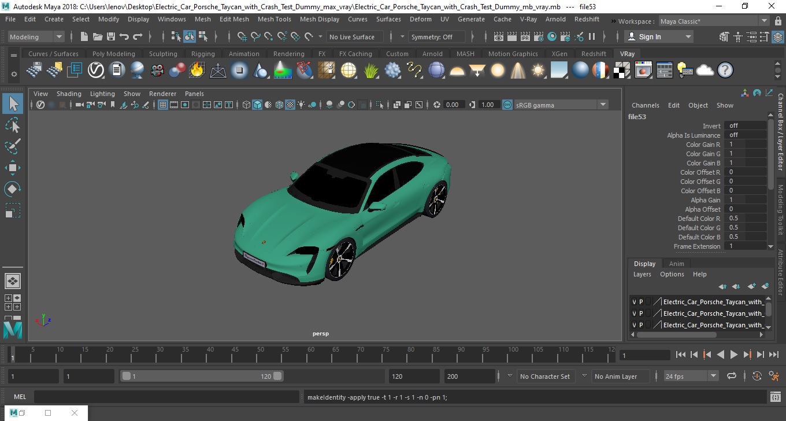Open Render Settings from status line

pyautogui.click(x=539, y=36)
